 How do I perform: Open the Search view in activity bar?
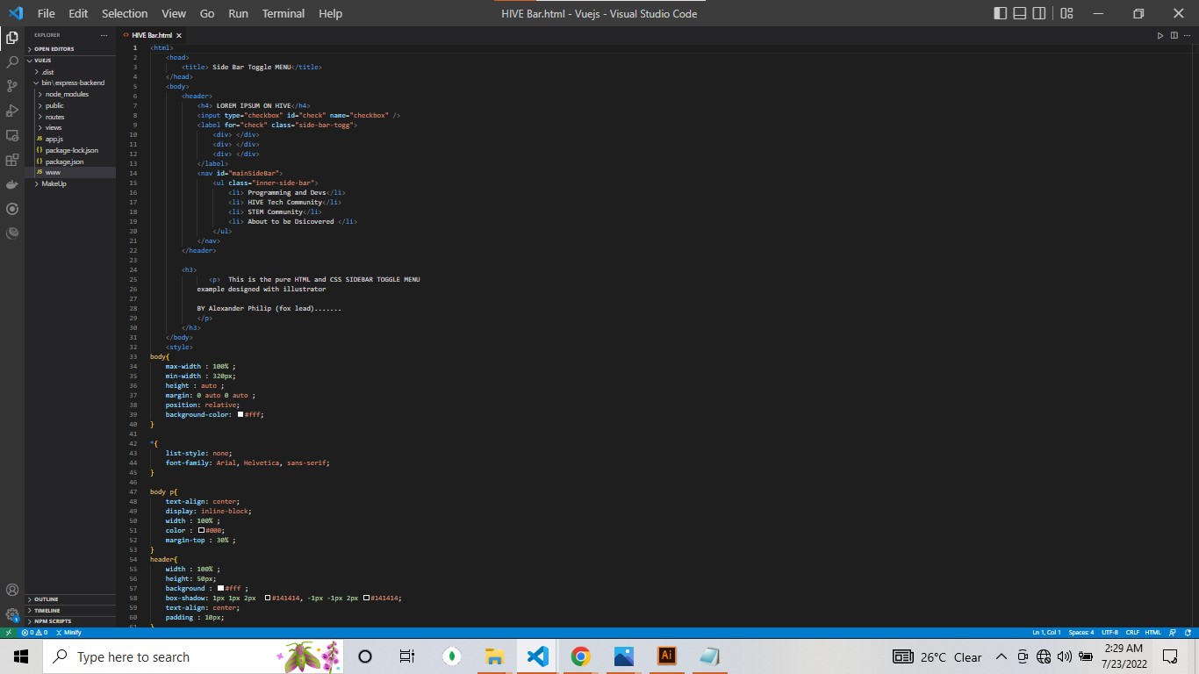tap(12, 62)
